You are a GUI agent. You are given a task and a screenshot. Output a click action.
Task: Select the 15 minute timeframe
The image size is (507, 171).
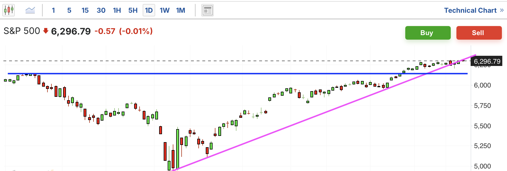pyautogui.click(x=85, y=10)
